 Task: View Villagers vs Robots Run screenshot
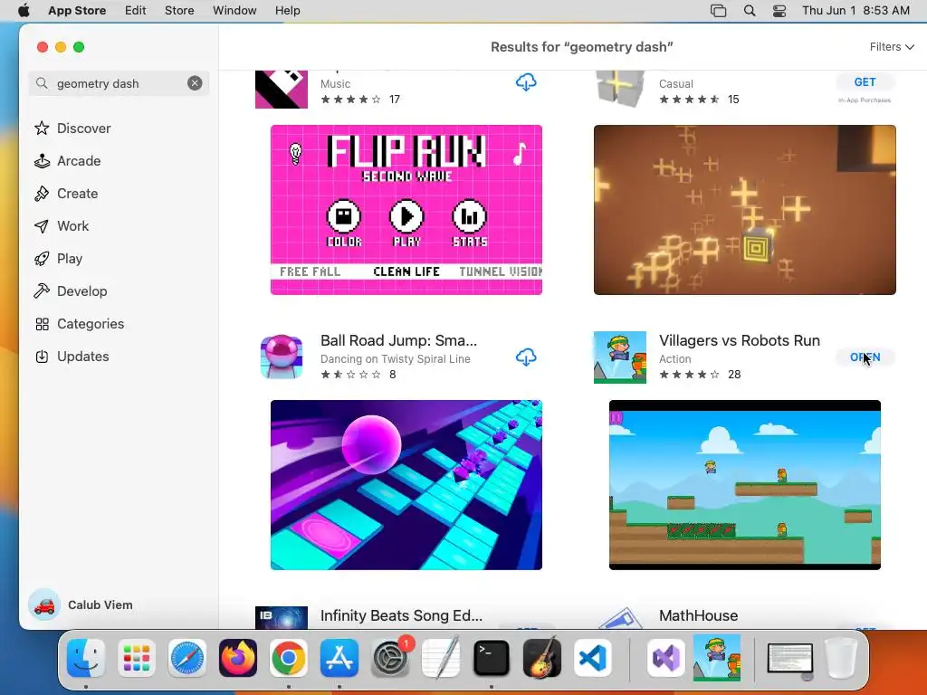pyautogui.click(x=744, y=485)
